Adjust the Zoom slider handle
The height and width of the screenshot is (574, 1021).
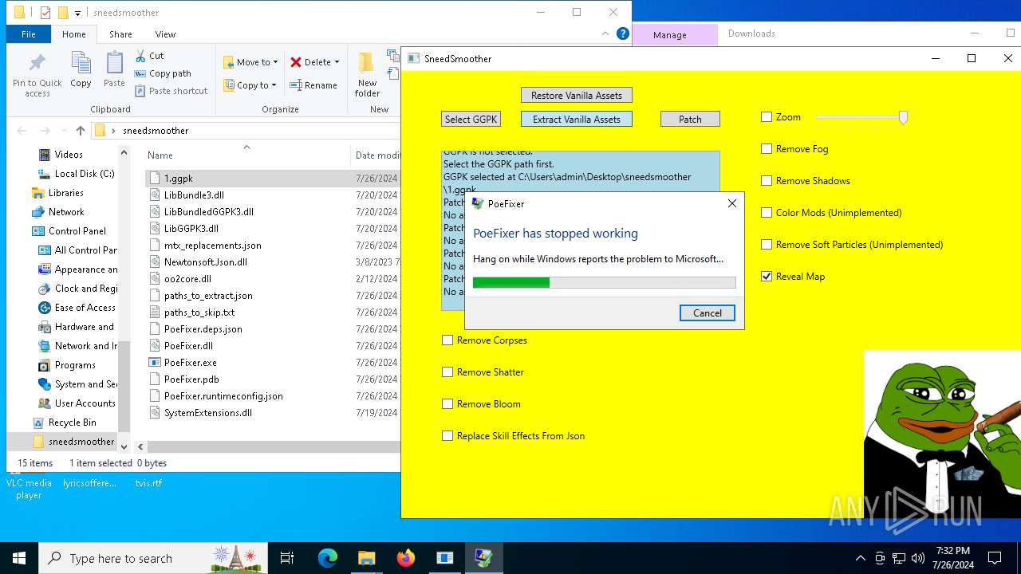pos(903,117)
